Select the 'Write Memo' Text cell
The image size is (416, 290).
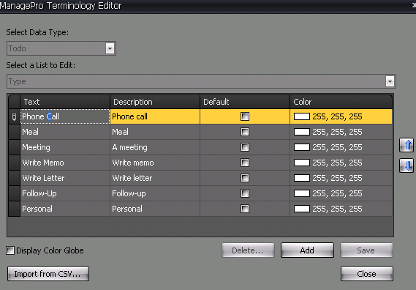point(65,163)
